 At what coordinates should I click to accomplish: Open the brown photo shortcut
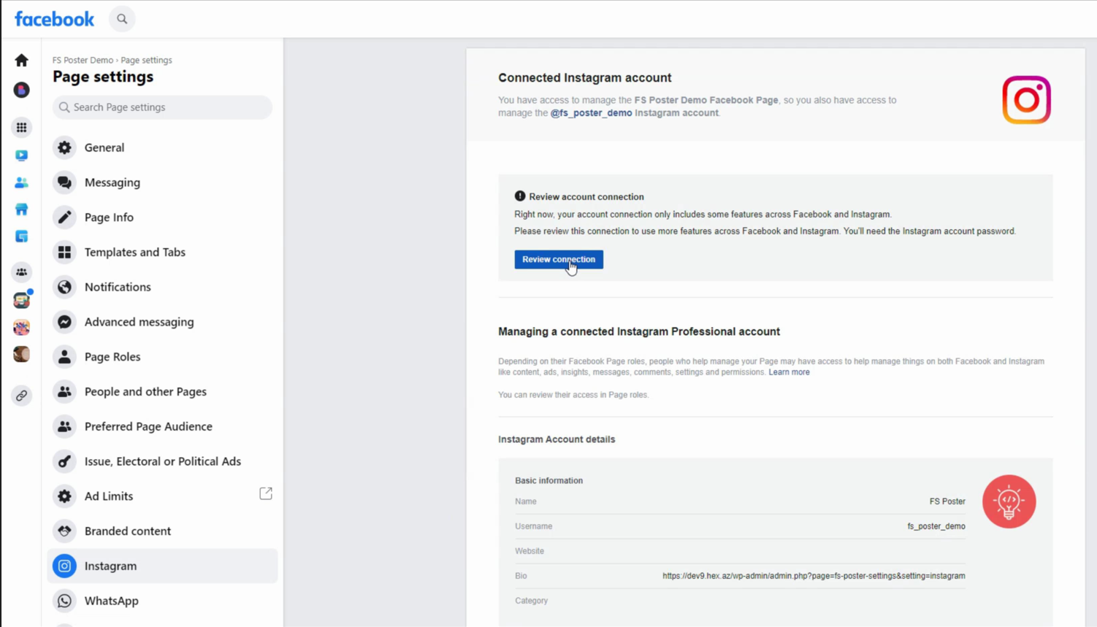pos(21,354)
